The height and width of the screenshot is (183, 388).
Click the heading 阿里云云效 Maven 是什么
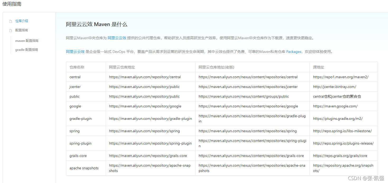click(97, 24)
